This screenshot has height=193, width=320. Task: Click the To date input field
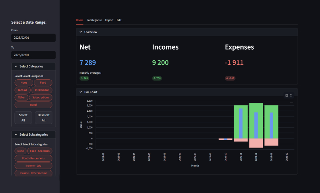click(x=34, y=55)
